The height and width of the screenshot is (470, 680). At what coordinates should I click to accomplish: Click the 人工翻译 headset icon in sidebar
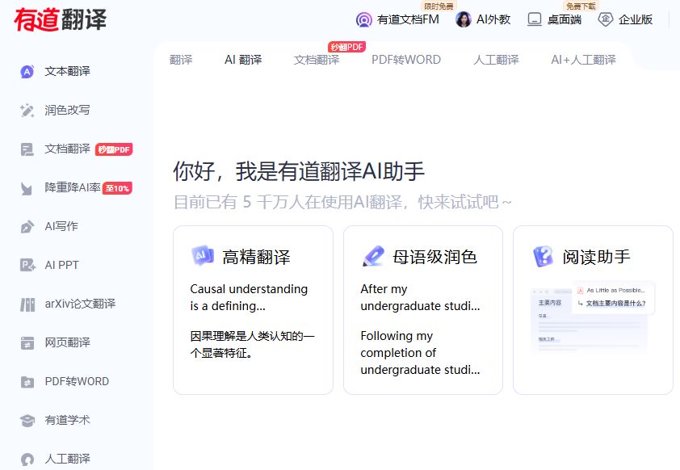27,459
